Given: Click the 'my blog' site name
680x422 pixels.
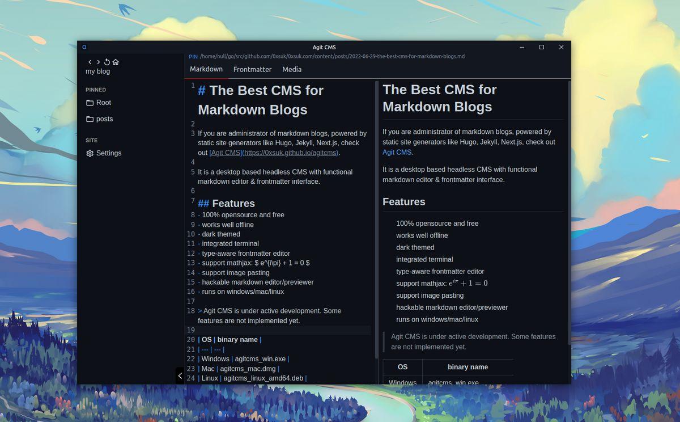Looking at the screenshot, I should [x=98, y=71].
